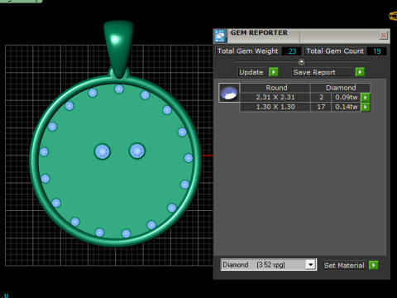Select the right large center gem on pendant
This screenshot has height=298, width=397.
click(x=137, y=151)
